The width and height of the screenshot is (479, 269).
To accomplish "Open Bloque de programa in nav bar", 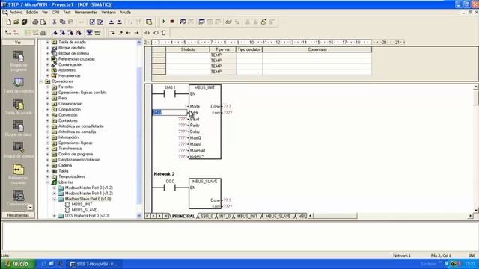I will (x=18, y=61).
